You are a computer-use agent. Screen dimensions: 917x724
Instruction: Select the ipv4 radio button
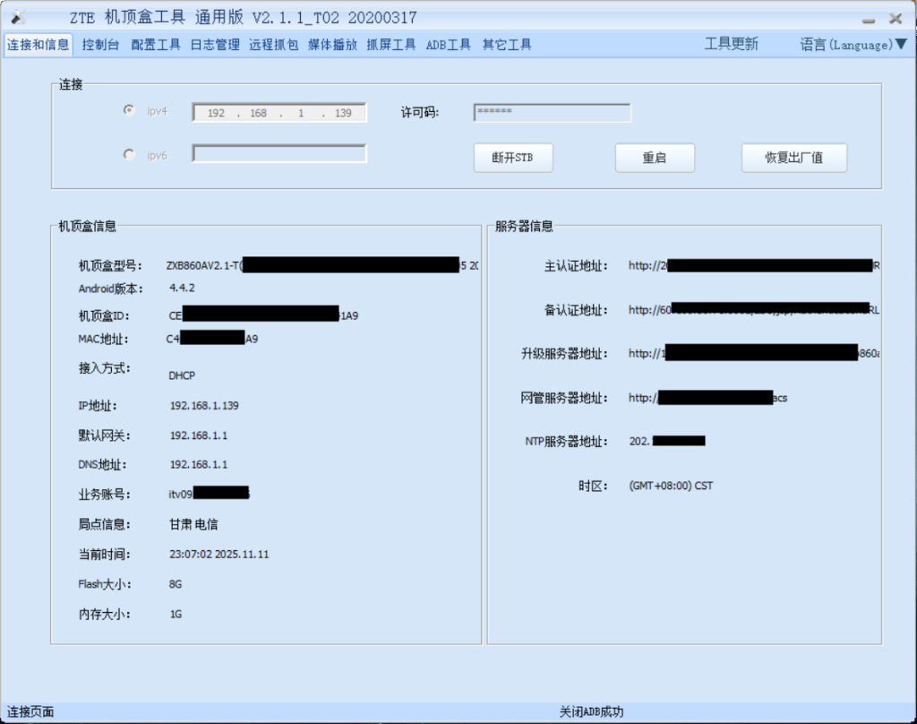coord(129,110)
